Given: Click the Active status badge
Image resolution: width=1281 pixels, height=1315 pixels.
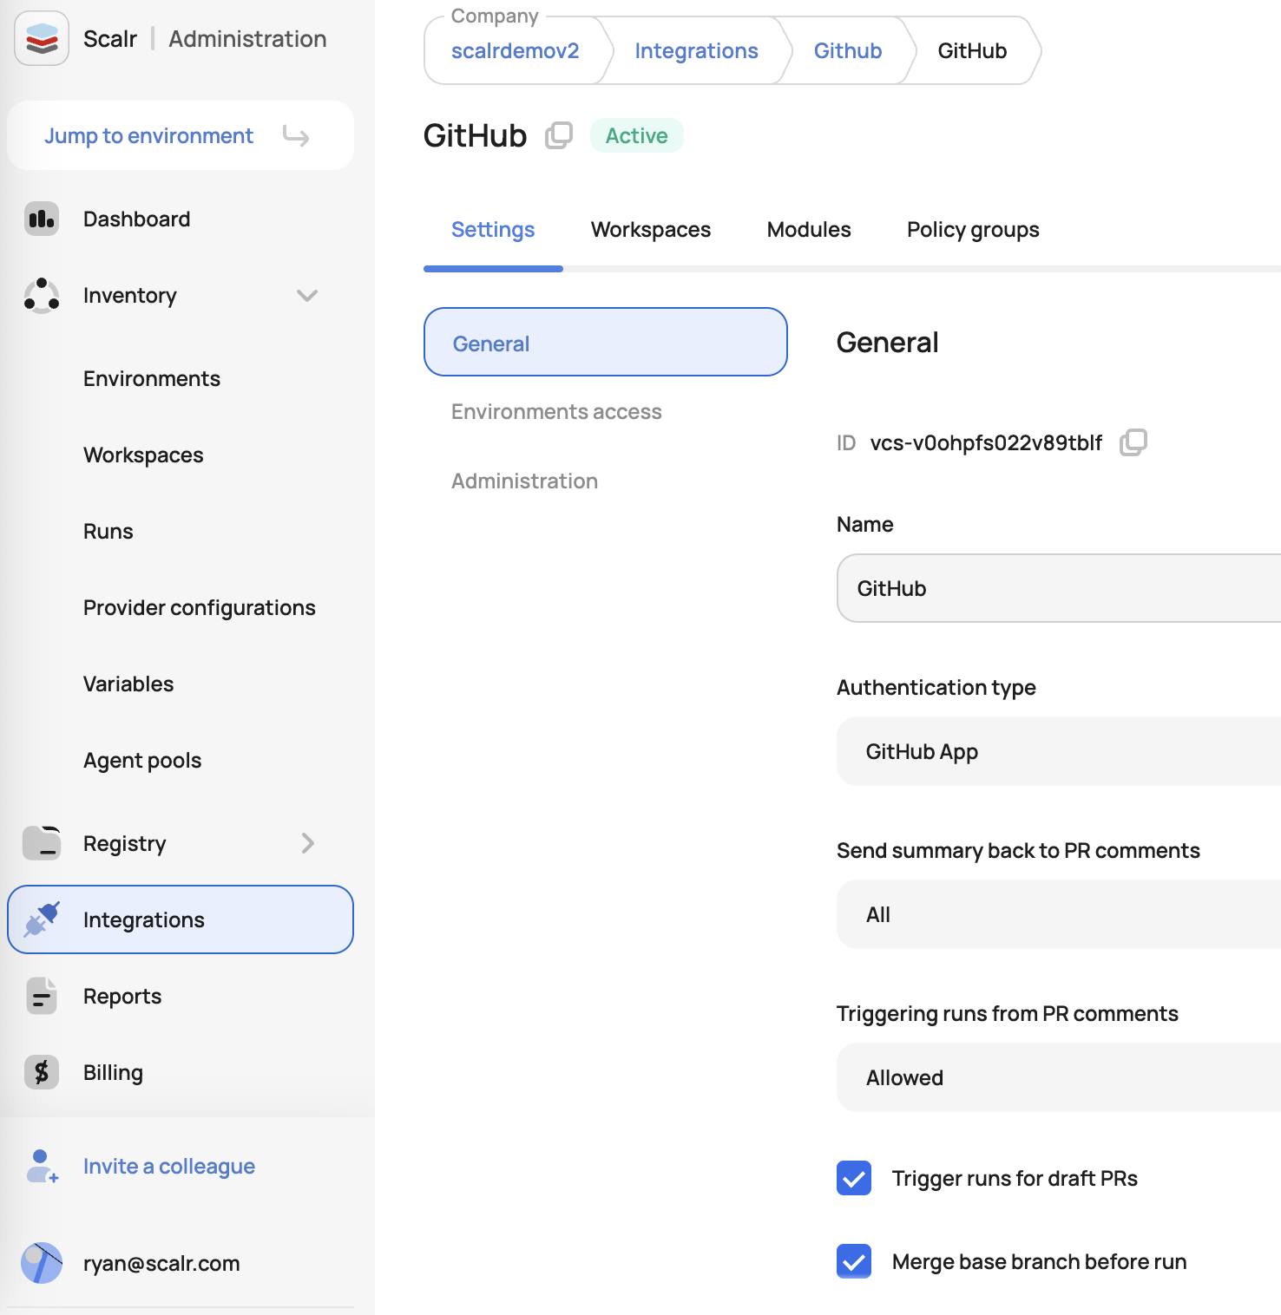Looking at the screenshot, I should click(637, 135).
